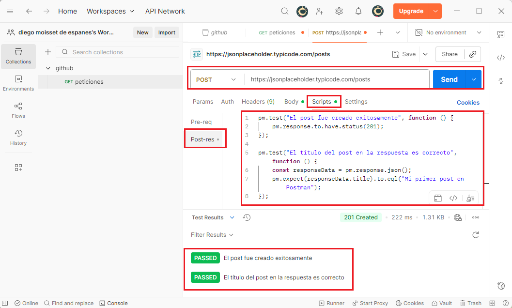
Task: Click the copy link icon beside Share
Action: tap(473, 54)
